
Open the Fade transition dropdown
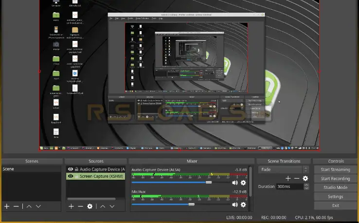[x=284, y=169]
